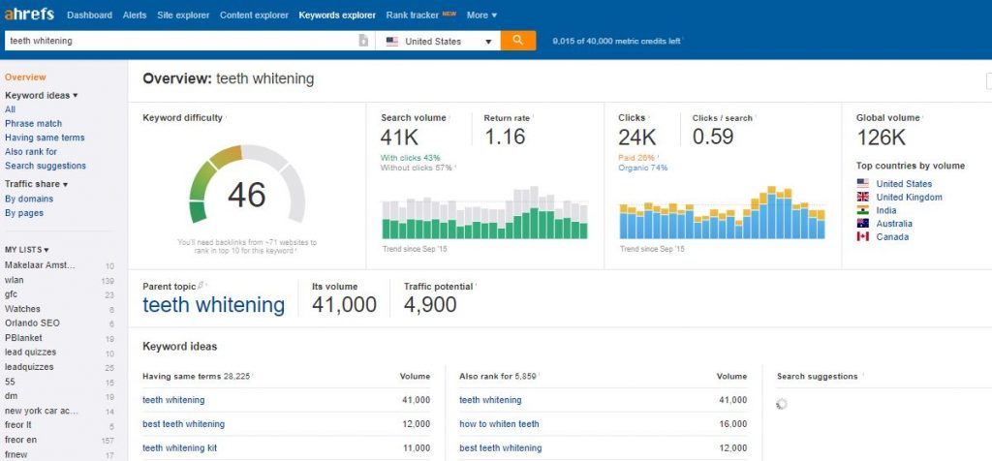
Task: Click the United States flag in country selector
Action: click(392, 41)
